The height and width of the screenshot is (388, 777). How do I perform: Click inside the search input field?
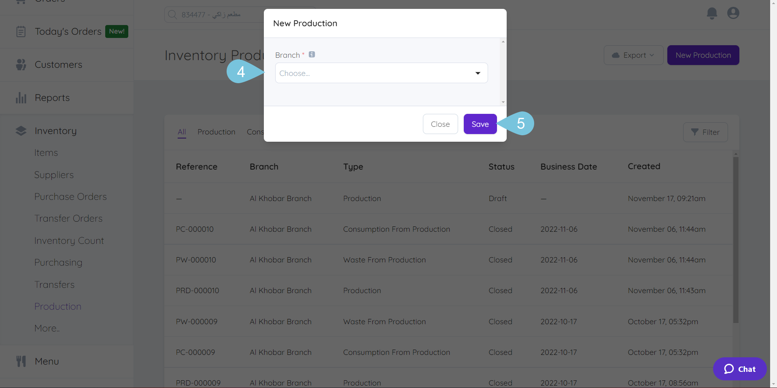pyautogui.click(x=227, y=14)
